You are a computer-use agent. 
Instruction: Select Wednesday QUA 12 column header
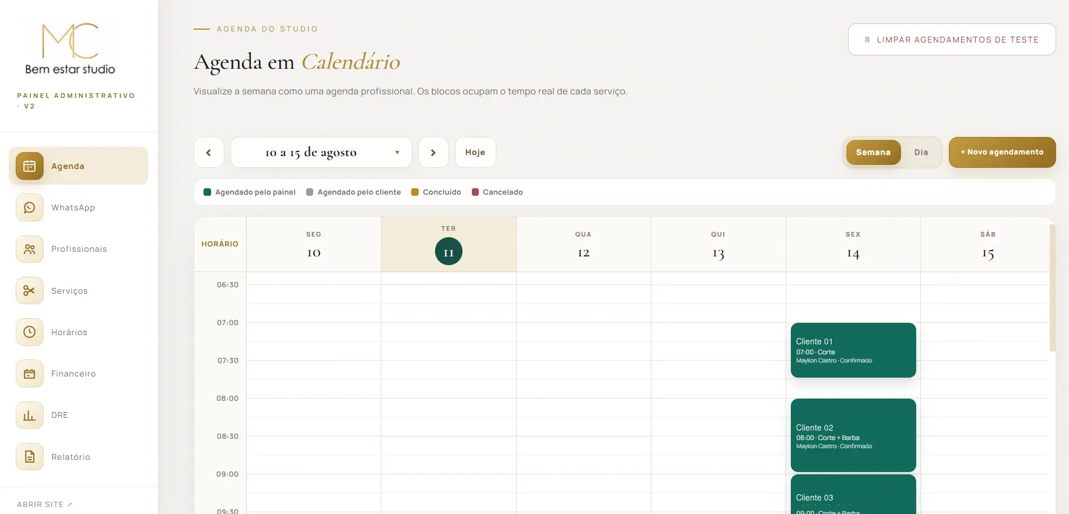tap(583, 245)
